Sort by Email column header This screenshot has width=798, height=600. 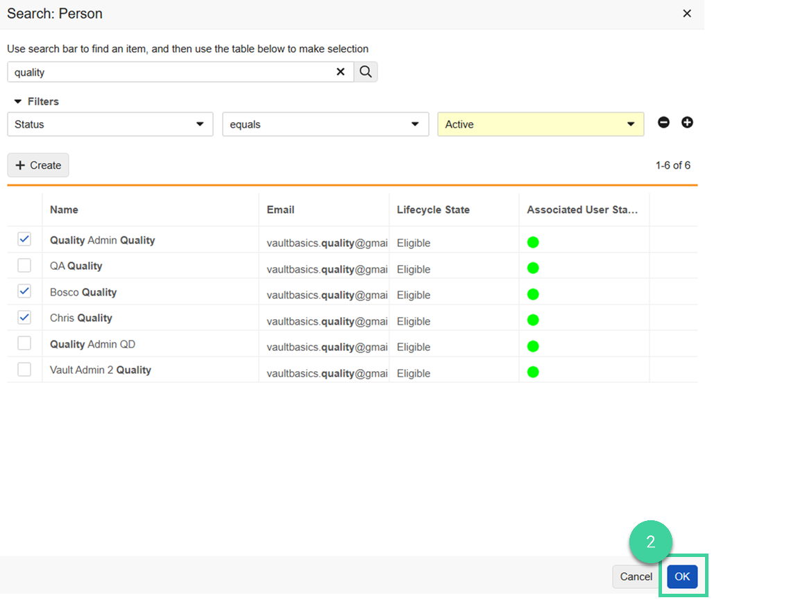(280, 209)
